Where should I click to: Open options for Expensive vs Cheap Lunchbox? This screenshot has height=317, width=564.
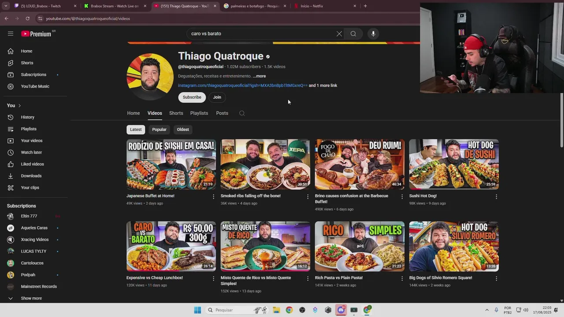coord(214,278)
